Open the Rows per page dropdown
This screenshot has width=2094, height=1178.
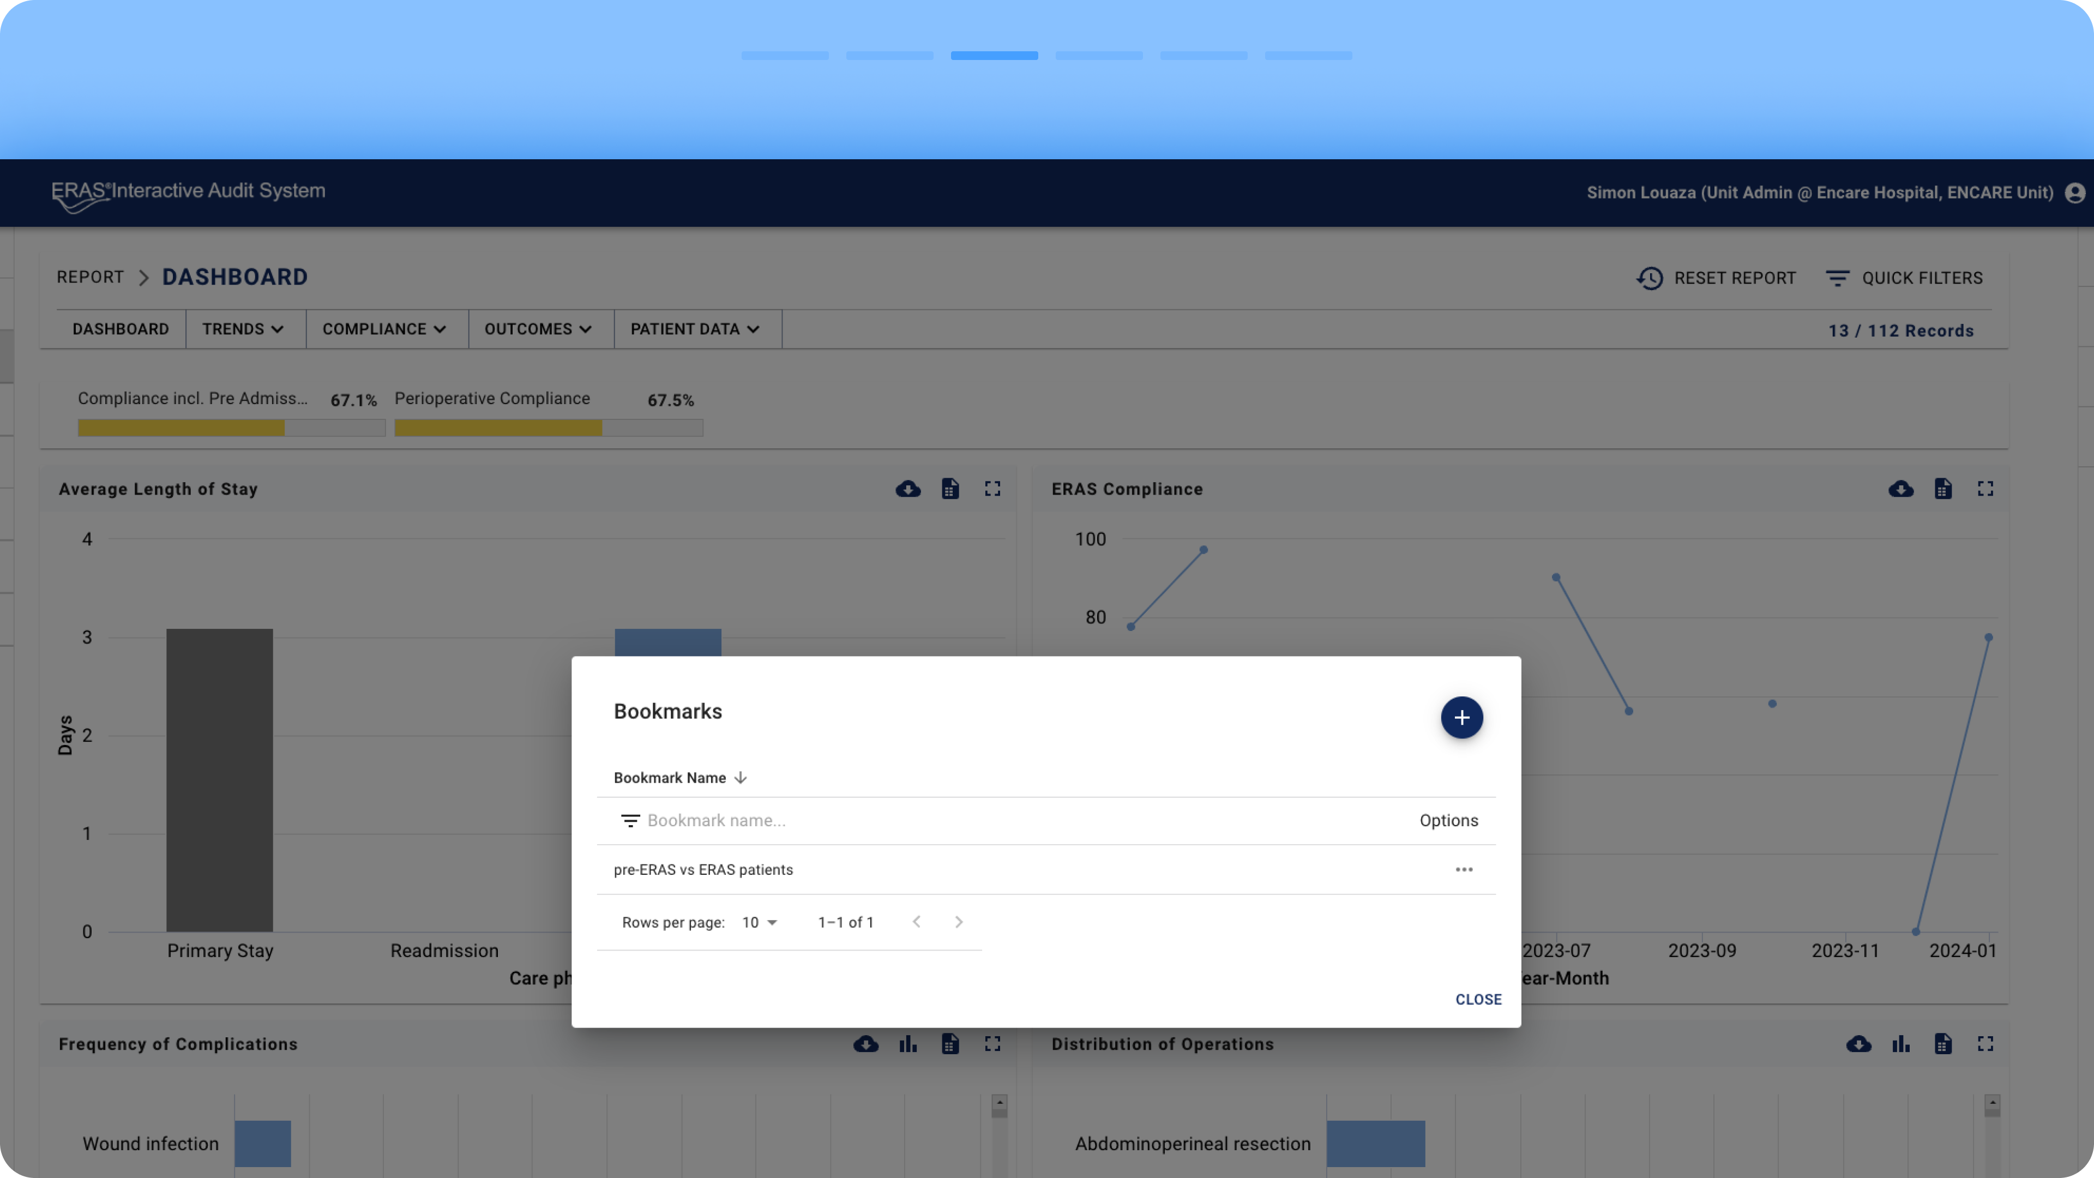[759, 923]
